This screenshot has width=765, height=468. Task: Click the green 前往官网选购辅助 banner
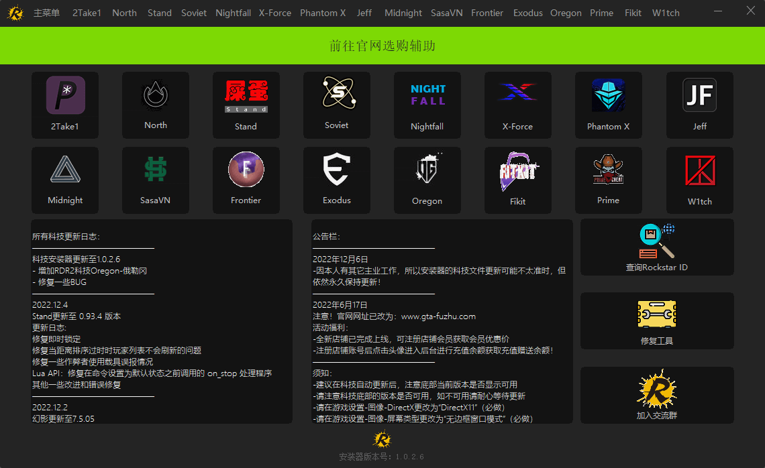382,46
